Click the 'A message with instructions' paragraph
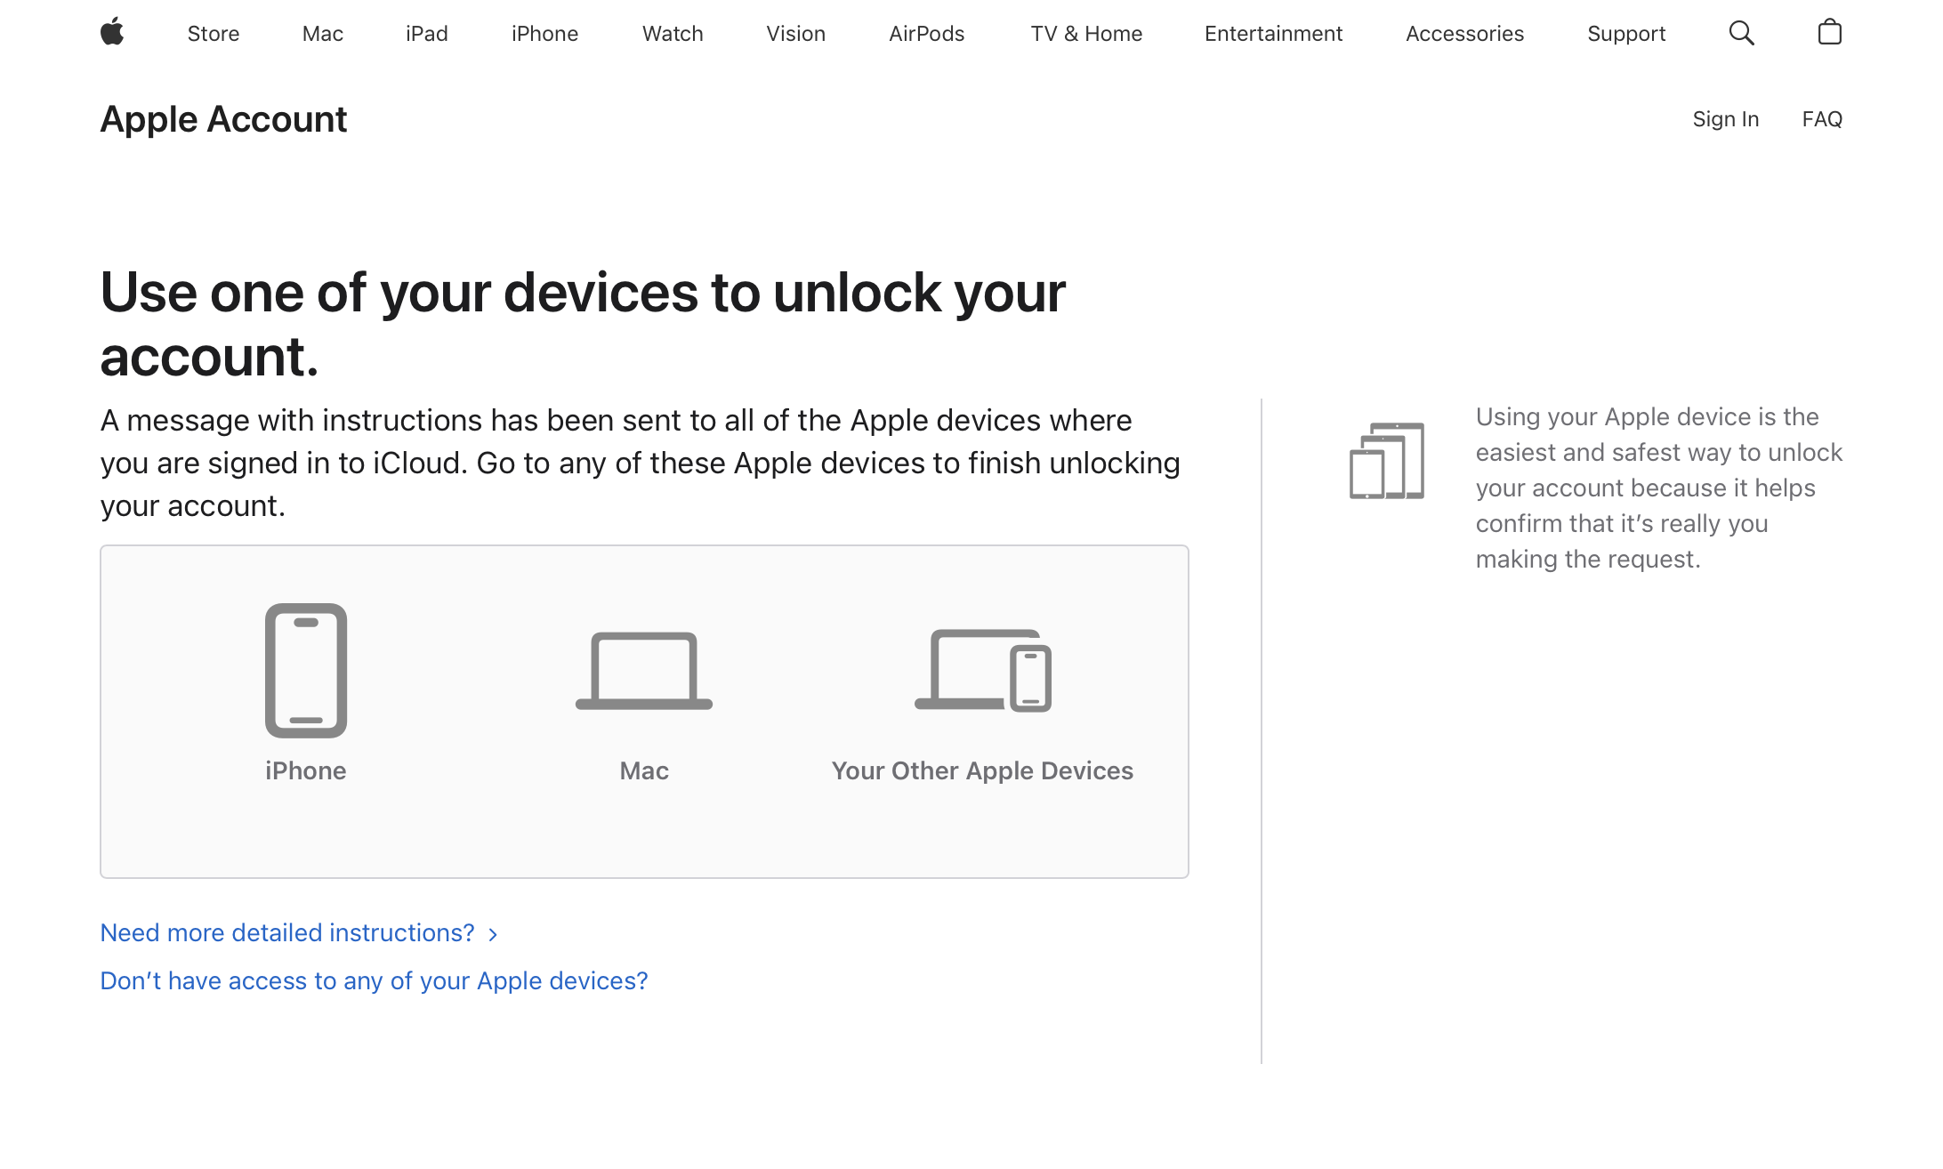This screenshot has height=1169, width=1943. pos(641,463)
